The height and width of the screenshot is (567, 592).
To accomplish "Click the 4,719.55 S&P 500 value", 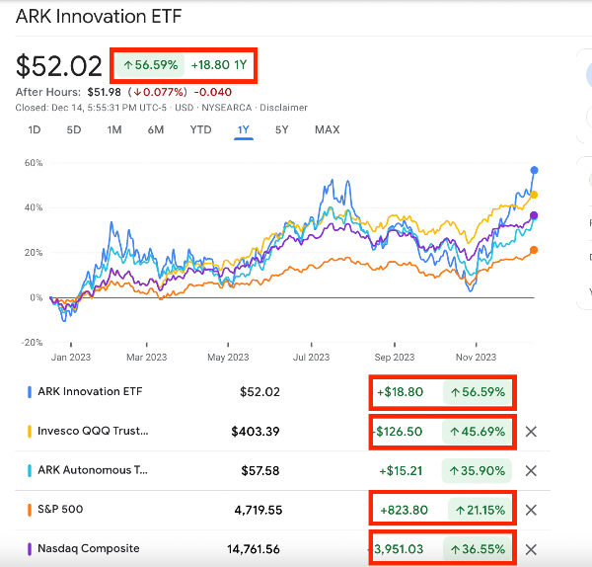I will pyautogui.click(x=259, y=510).
